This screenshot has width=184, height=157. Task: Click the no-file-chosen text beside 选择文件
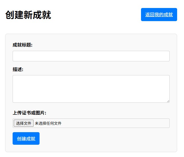[48, 123]
